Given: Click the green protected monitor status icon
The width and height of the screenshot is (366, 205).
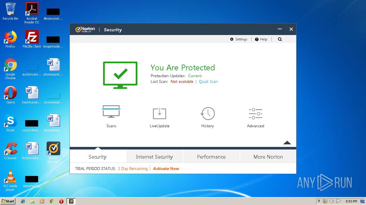Looking at the screenshot, I should click(x=120, y=75).
